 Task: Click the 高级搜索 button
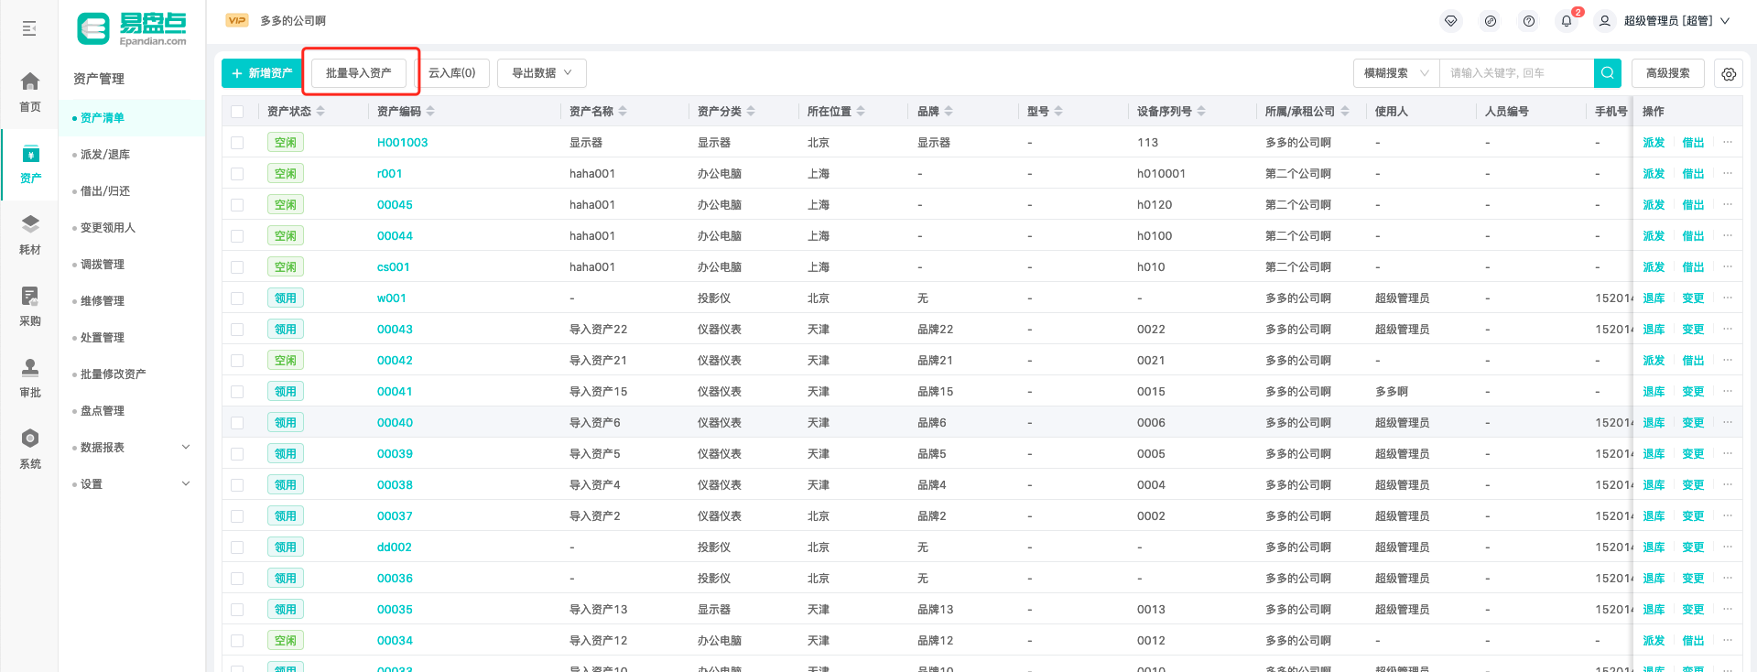pos(1668,73)
